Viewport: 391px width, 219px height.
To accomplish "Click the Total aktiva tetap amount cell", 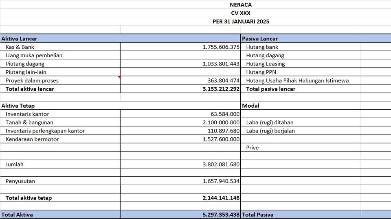I will pyautogui.click(x=221, y=198).
